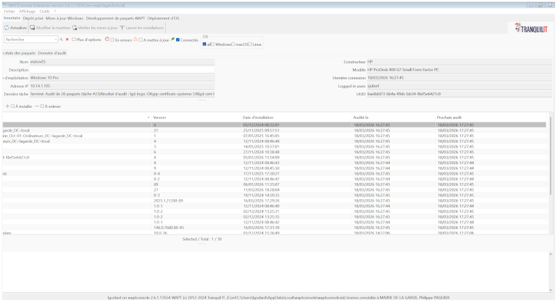Check the Windows OS filter checkbox
Viewport: 557px width, 302px height.
(x=213, y=44)
